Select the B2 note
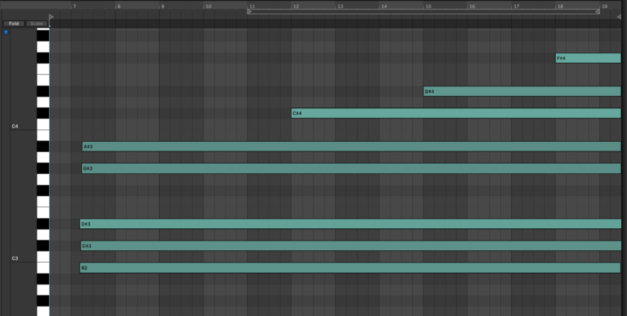 (350, 268)
